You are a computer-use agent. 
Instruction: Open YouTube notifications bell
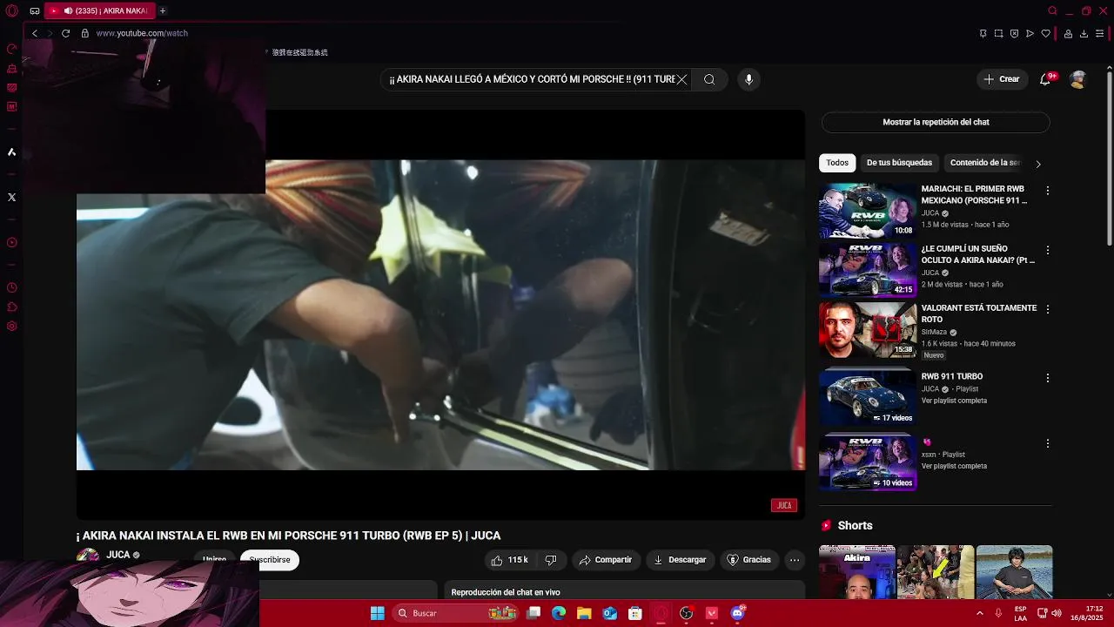tap(1045, 79)
